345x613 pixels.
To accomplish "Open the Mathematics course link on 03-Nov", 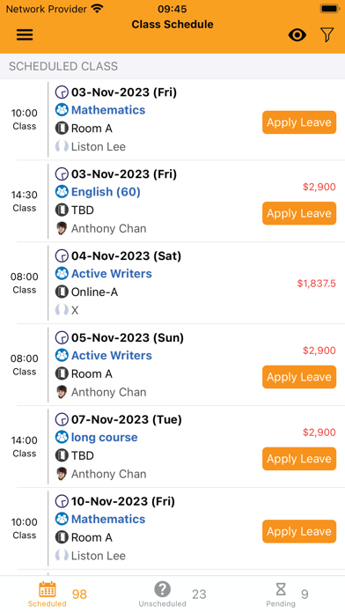I will click(108, 110).
